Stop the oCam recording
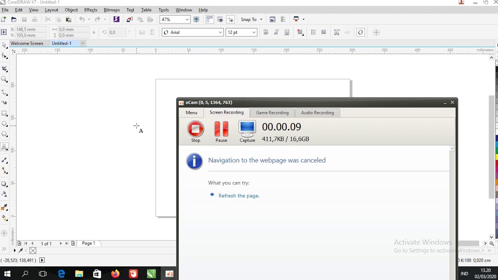 pos(196,132)
